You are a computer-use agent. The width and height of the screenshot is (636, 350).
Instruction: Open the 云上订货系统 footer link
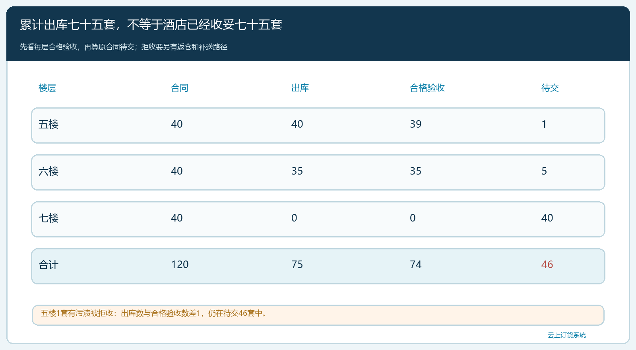coord(567,335)
